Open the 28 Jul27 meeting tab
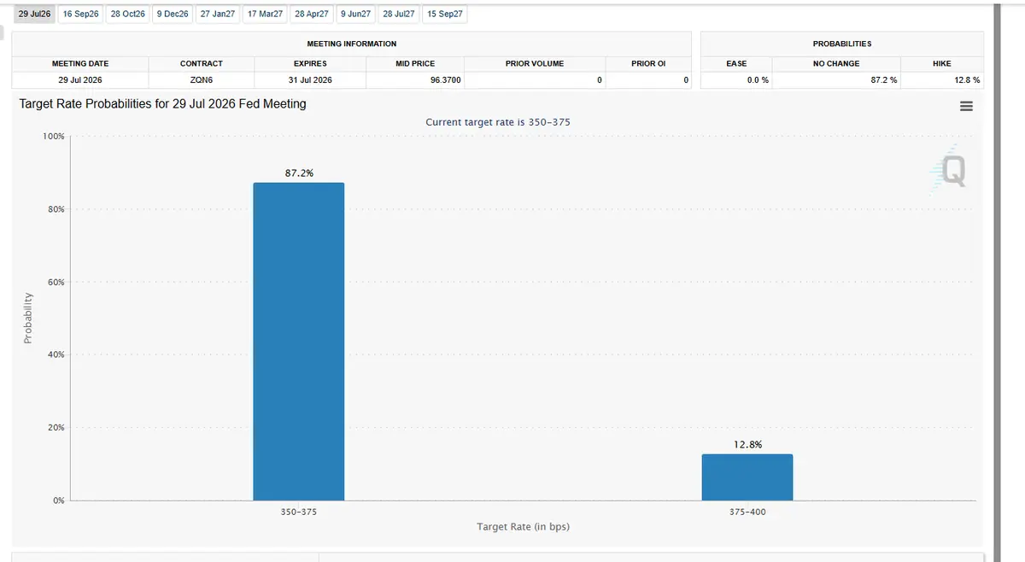 tap(399, 15)
